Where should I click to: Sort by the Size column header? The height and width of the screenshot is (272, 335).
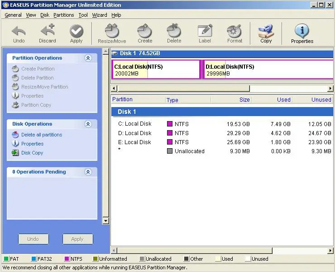[244, 100]
